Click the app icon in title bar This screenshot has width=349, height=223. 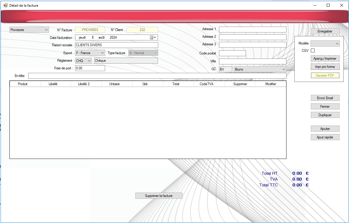pyautogui.click(x=5, y=5)
